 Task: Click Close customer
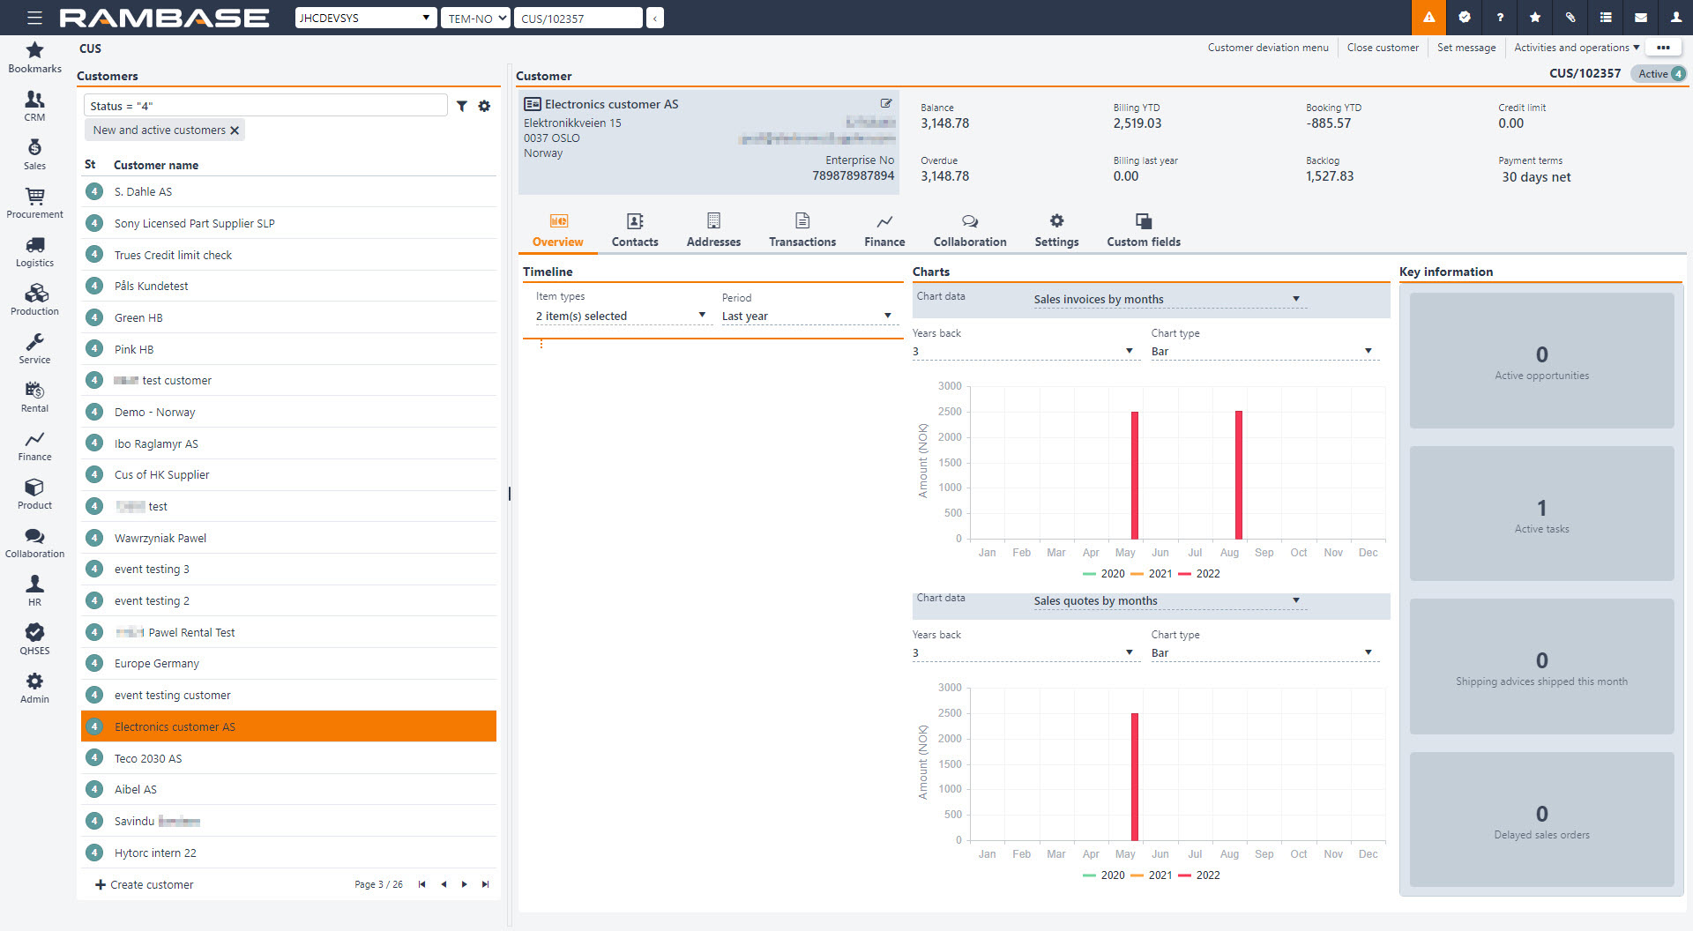pos(1383,48)
